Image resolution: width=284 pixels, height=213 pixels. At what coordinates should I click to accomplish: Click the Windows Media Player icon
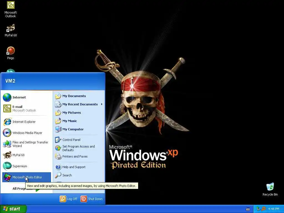(7, 133)
